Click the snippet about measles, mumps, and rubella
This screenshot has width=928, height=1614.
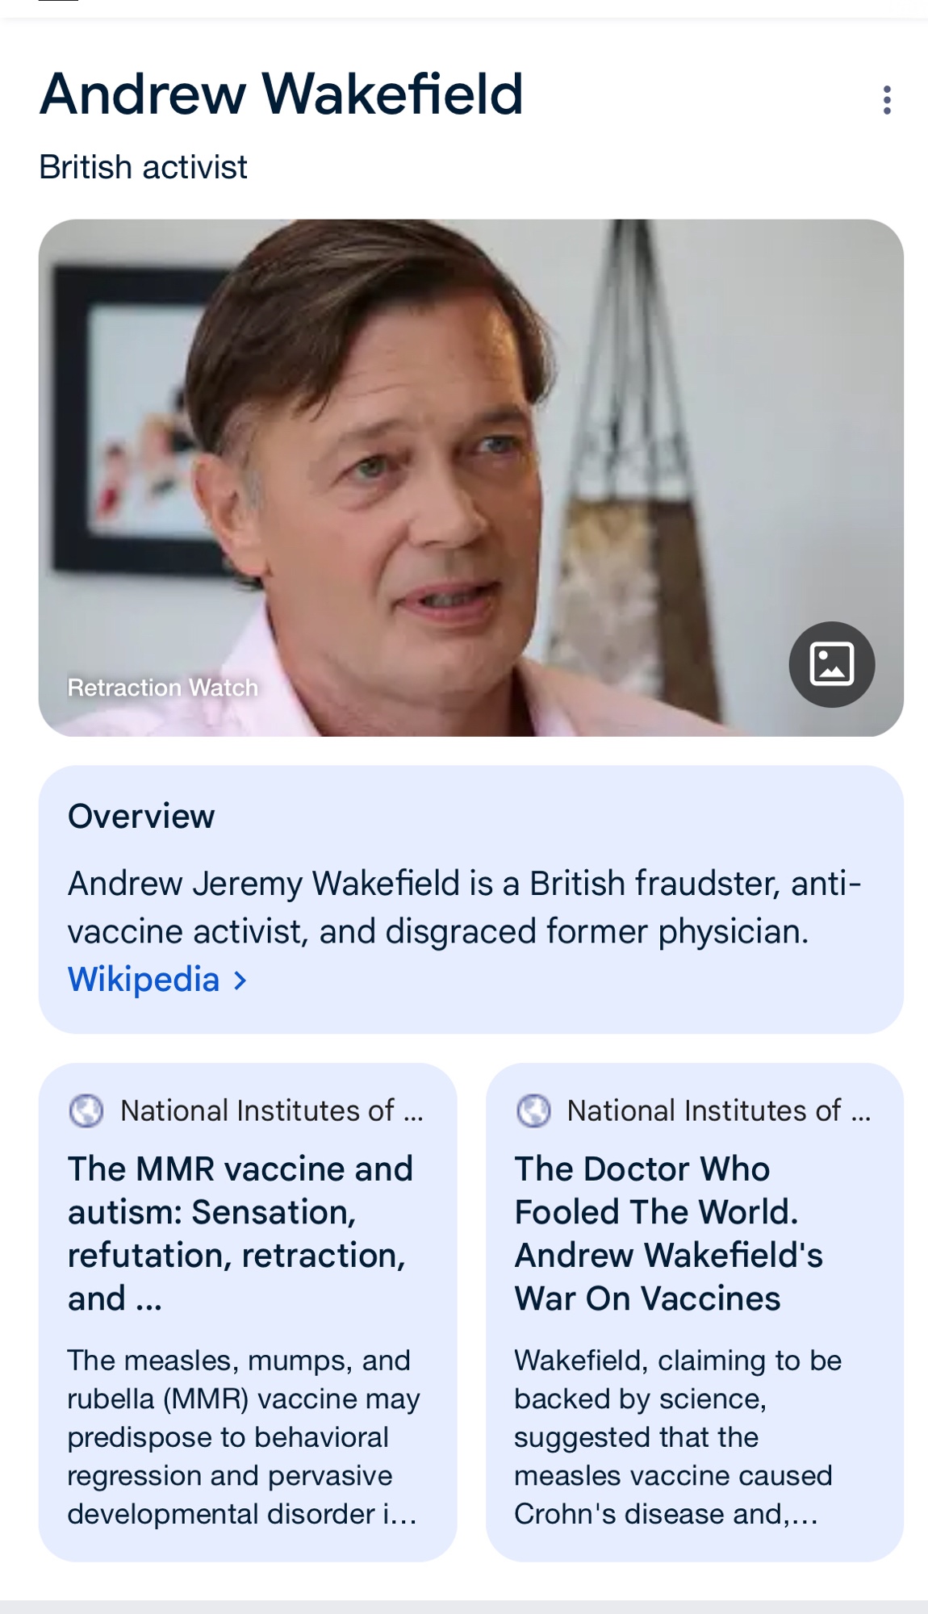coord(242,1436)
